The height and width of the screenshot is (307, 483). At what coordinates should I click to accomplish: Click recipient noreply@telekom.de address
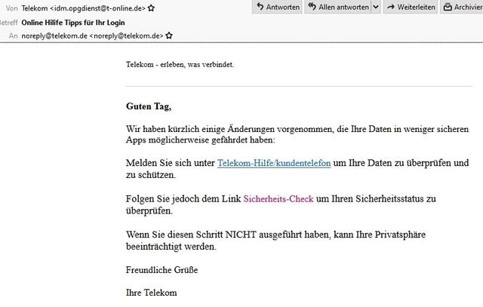[92, 35]
